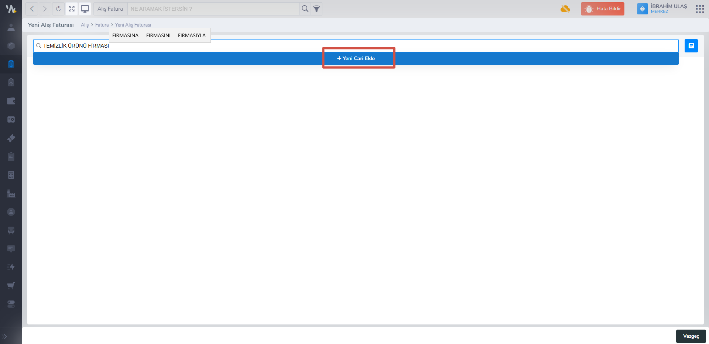Click the Vazgeç cancel button
Image resolution: width=709 pixels, height=344 pixels.
click(x=691, y=336)
